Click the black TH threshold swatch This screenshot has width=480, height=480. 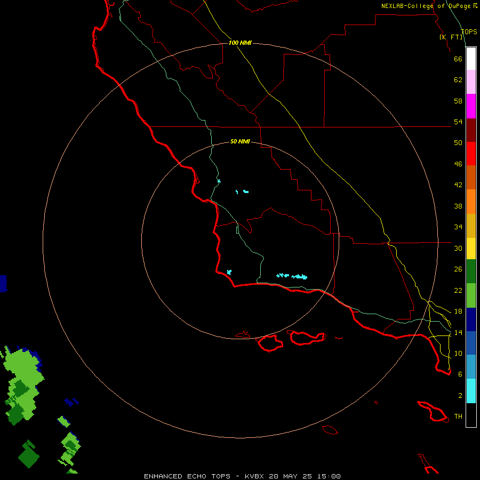pyautogui.click(x=471, y=415)
